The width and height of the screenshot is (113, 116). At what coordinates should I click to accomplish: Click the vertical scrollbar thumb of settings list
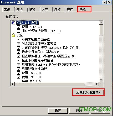tap(101, 30)
